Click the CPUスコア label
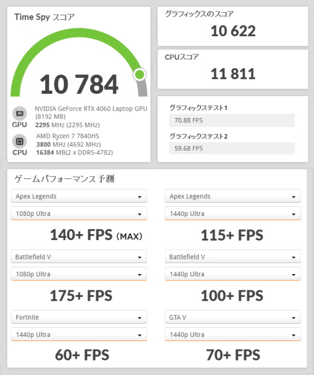 (x=182, y=57)
